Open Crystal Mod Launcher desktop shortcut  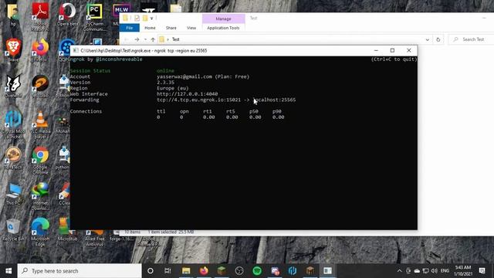coord(13,124)
